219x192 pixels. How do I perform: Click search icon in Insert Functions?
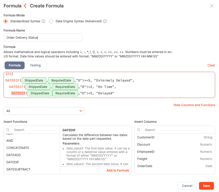[x=8, y=130]
